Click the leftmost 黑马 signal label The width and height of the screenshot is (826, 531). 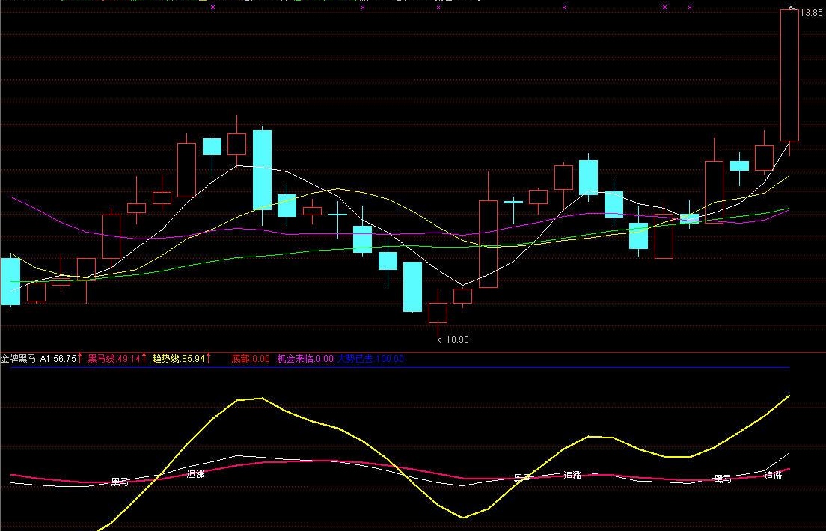[x=120, y=482]
